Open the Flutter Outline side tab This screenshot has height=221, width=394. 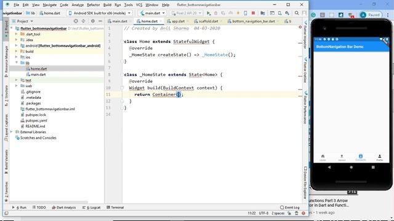click(305, 70)
